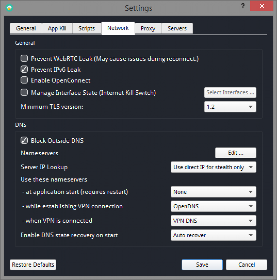
Task: Uncheck Block Outside DNS
Action: pyautogui.click(x=24, y=140)
